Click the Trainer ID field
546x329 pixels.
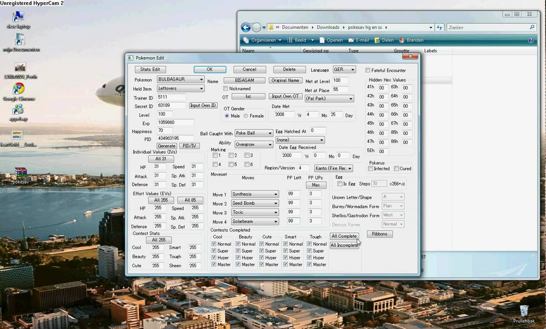(171, 97)
